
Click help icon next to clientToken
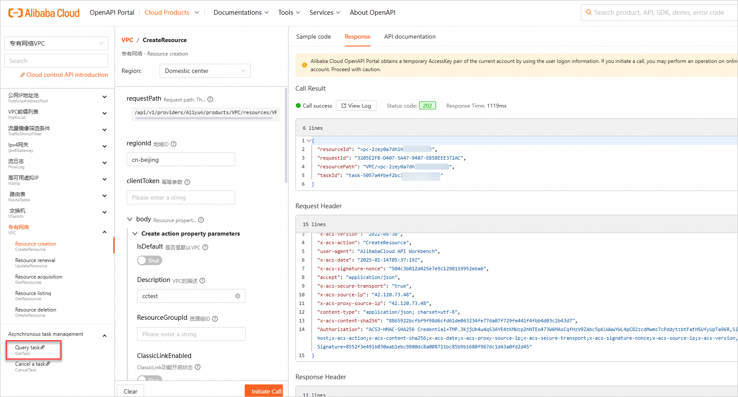click(187, 182)
